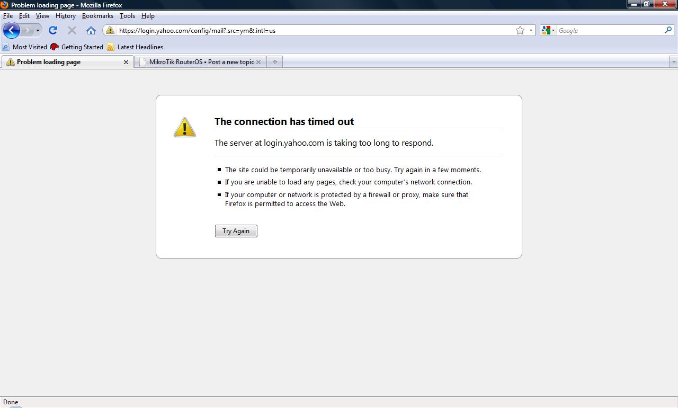Open the address bar history dropdown
Image resolution: width=678 pixels, height=408 pixels.
531,30
